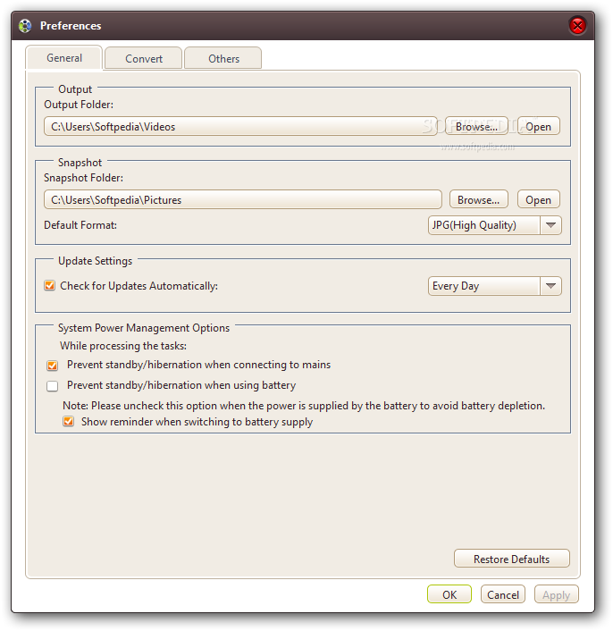This screenshot has width=613, height=631.
Task: Click 'Prevent standby/hibernation when connecting to mains' label
Action: 198,365
